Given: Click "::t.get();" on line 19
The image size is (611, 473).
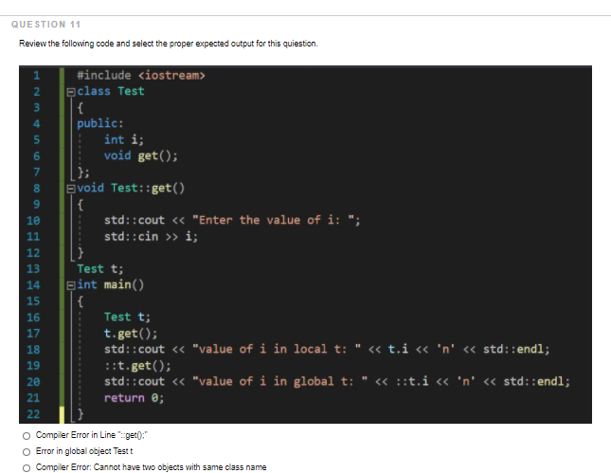Looking at the screenshot, I should point(137,365).
